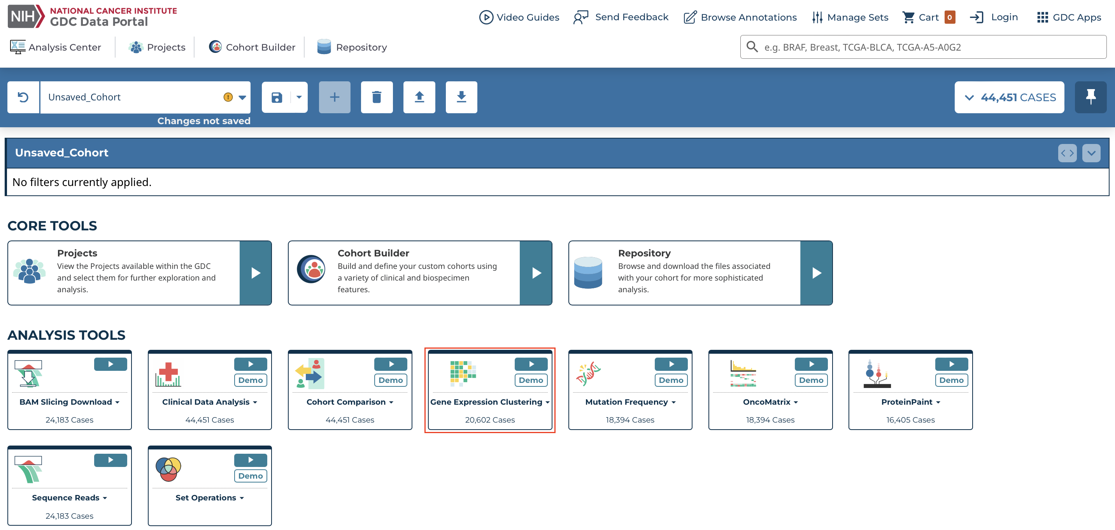Click the add new cohort plus icon
This screenshot has height=530, width=1115.
pyautogui.click(x=334, y=97)
